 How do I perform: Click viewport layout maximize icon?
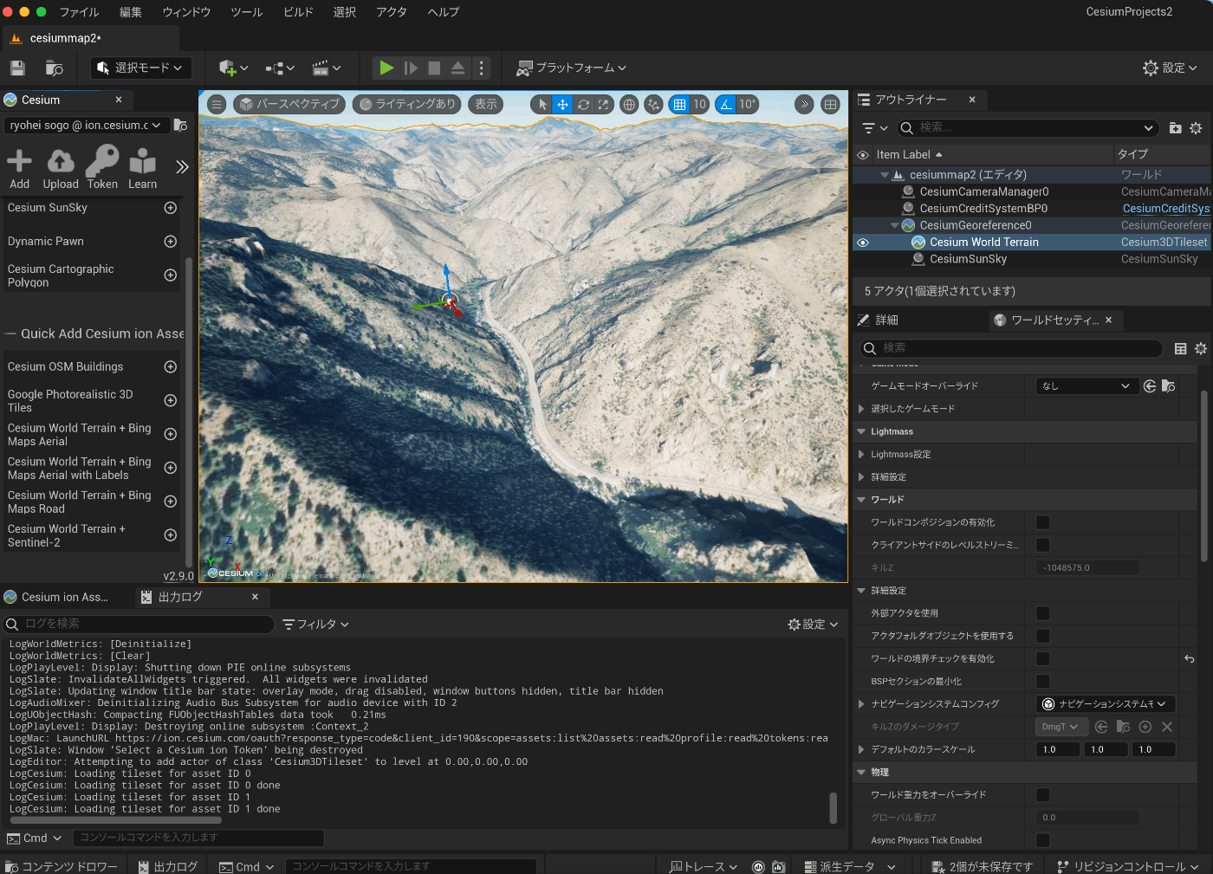pos(830,104)
